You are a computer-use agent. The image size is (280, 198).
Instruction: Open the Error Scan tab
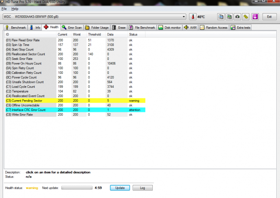72,27
